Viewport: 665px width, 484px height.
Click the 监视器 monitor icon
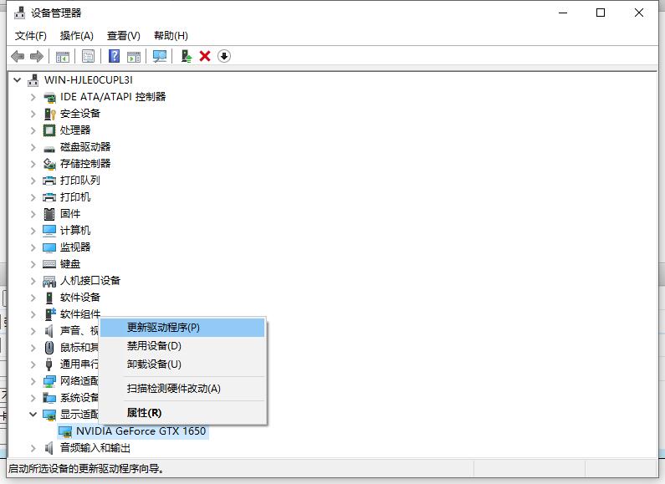click(x=49, y=247)
